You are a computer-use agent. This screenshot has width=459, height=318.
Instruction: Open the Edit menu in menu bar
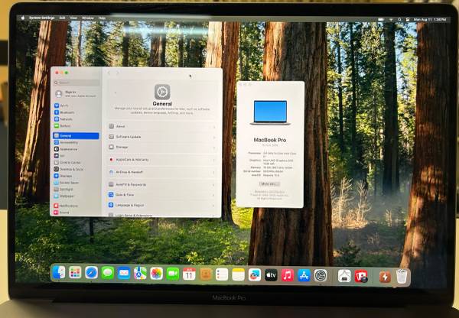tap(62, 17)
